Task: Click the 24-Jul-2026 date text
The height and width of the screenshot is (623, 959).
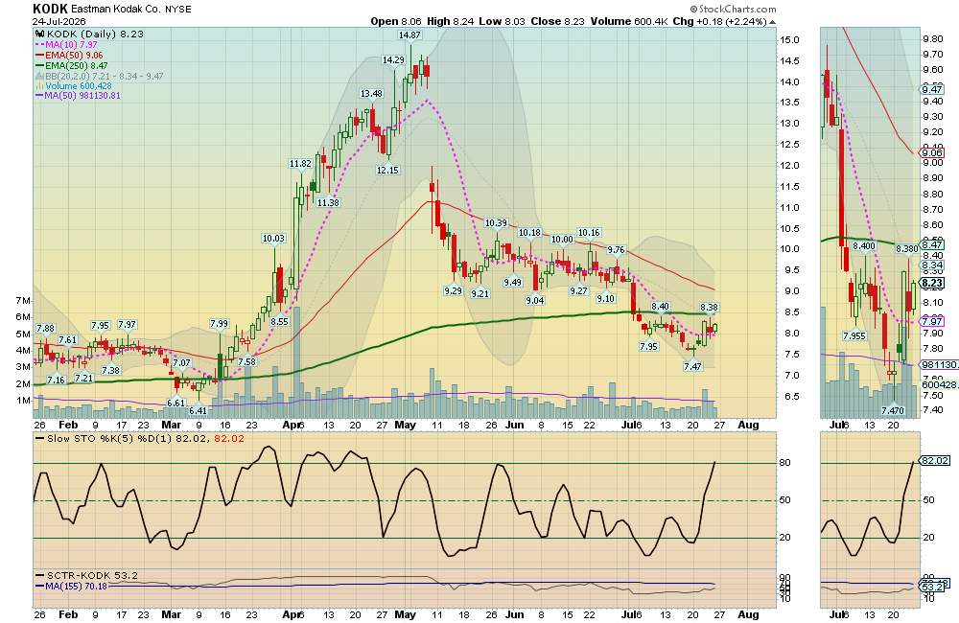Action: [x=59, y=21]
